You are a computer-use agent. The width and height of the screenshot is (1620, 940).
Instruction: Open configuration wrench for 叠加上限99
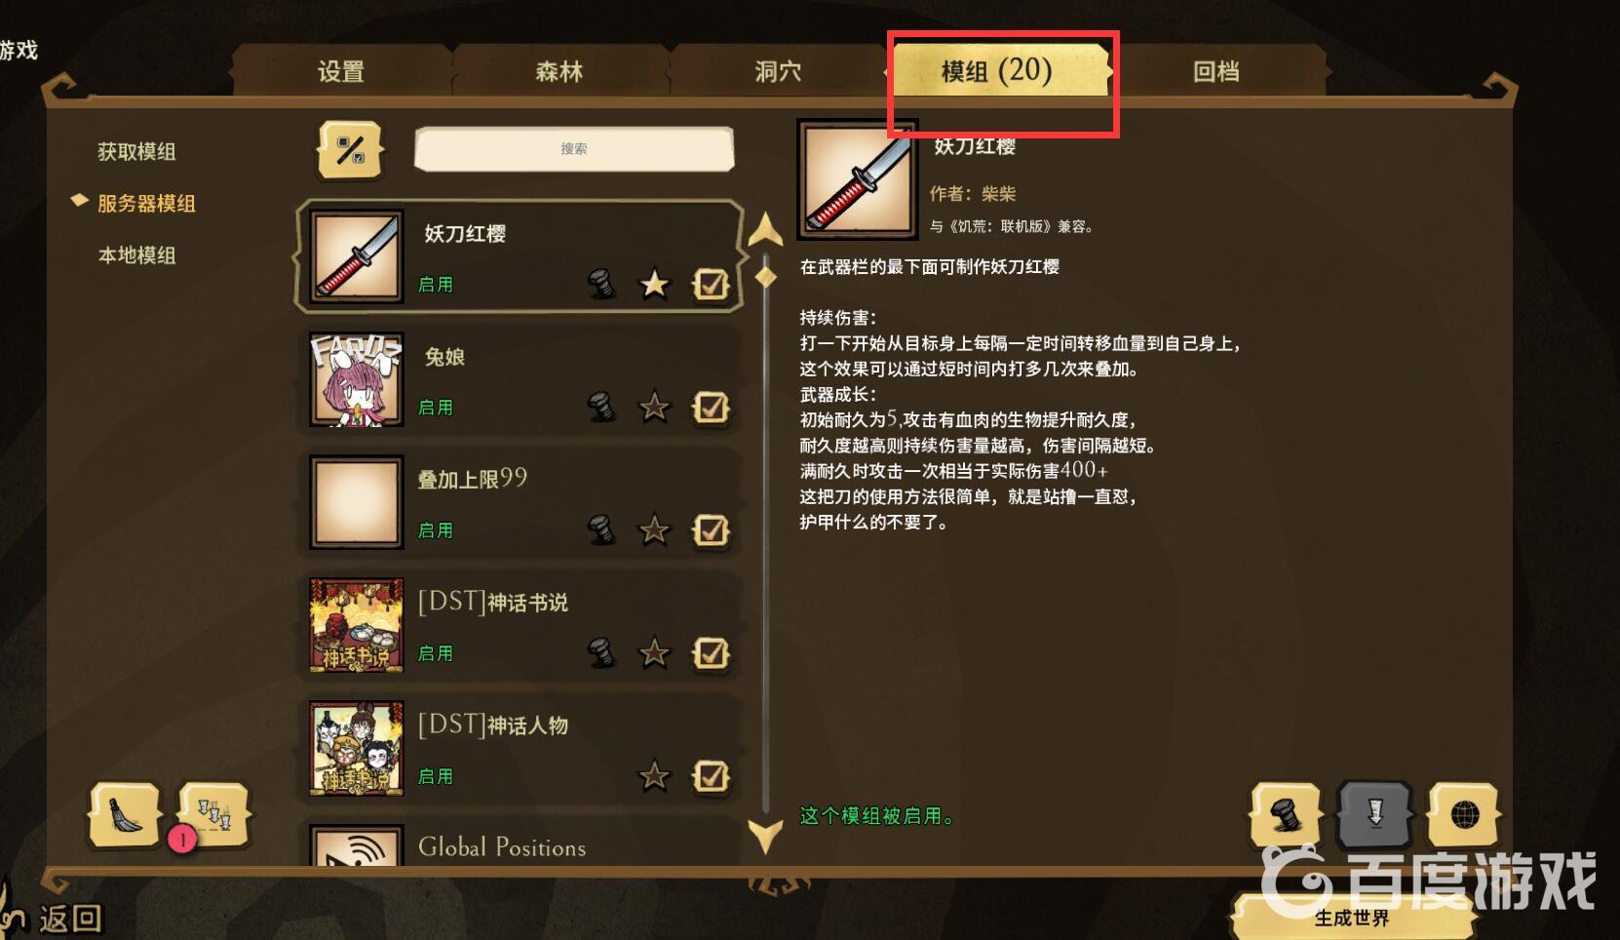[x=601, y=529]
